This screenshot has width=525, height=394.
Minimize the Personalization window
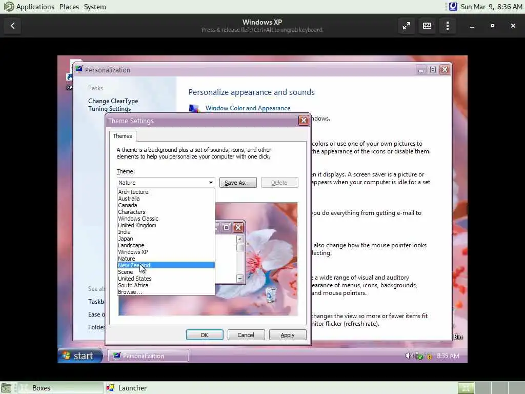[x=421, y=70]
